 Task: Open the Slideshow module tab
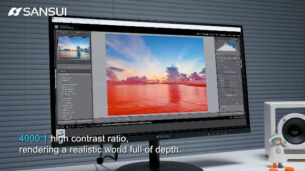tap(223, 35)
